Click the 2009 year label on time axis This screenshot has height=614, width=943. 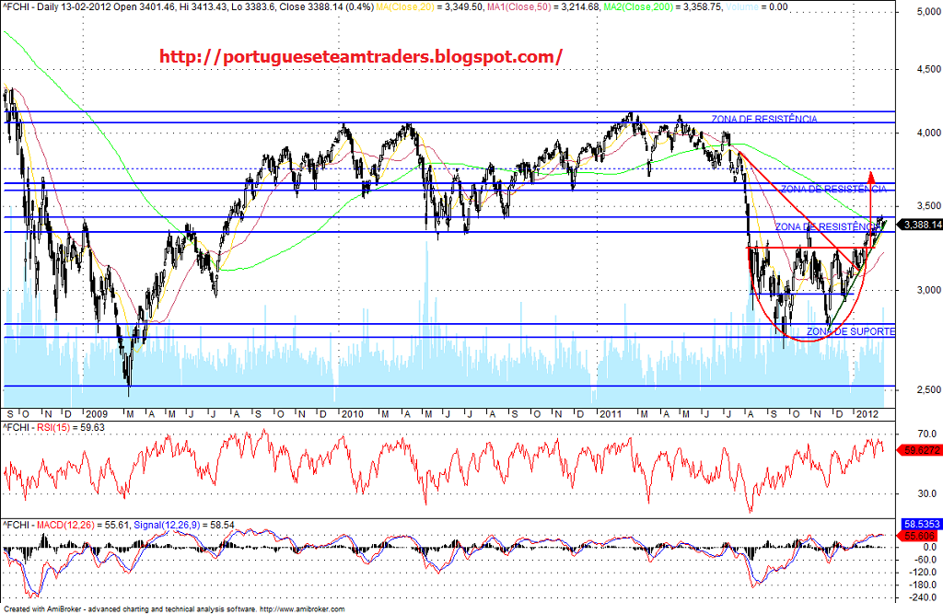point(96,413)
